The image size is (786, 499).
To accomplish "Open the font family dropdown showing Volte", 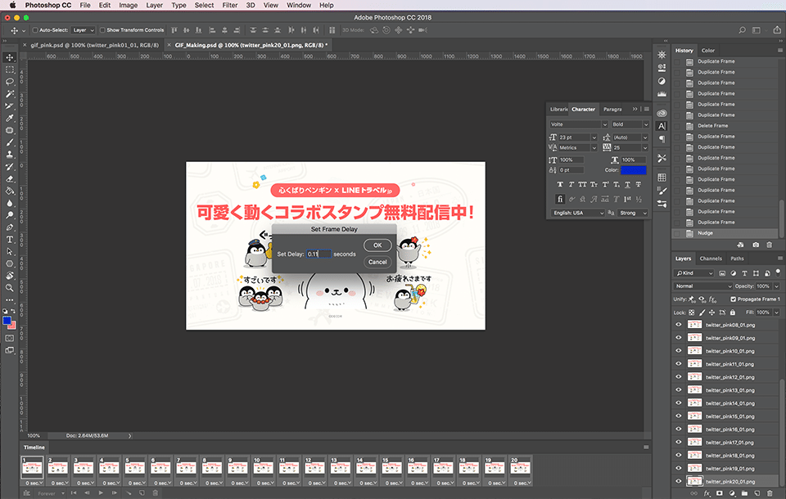I will click(x=579, y=124).
